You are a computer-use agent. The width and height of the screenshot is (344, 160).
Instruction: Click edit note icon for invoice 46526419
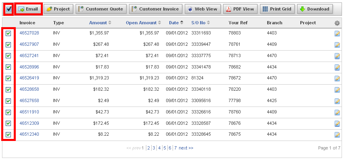[x=337, y=79]
